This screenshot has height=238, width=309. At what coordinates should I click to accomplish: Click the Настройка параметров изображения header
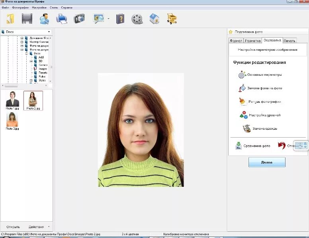pos(268,50)
